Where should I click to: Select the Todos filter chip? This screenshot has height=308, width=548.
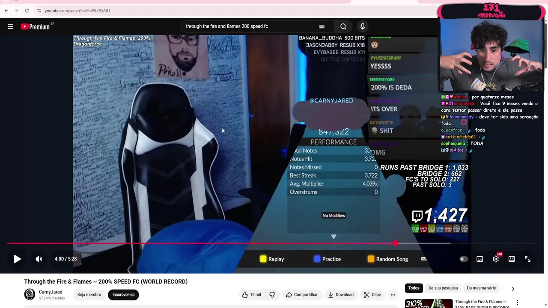414,288
